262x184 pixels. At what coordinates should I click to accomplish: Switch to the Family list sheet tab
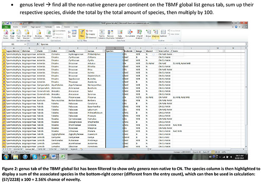click(x=42, y=149)
